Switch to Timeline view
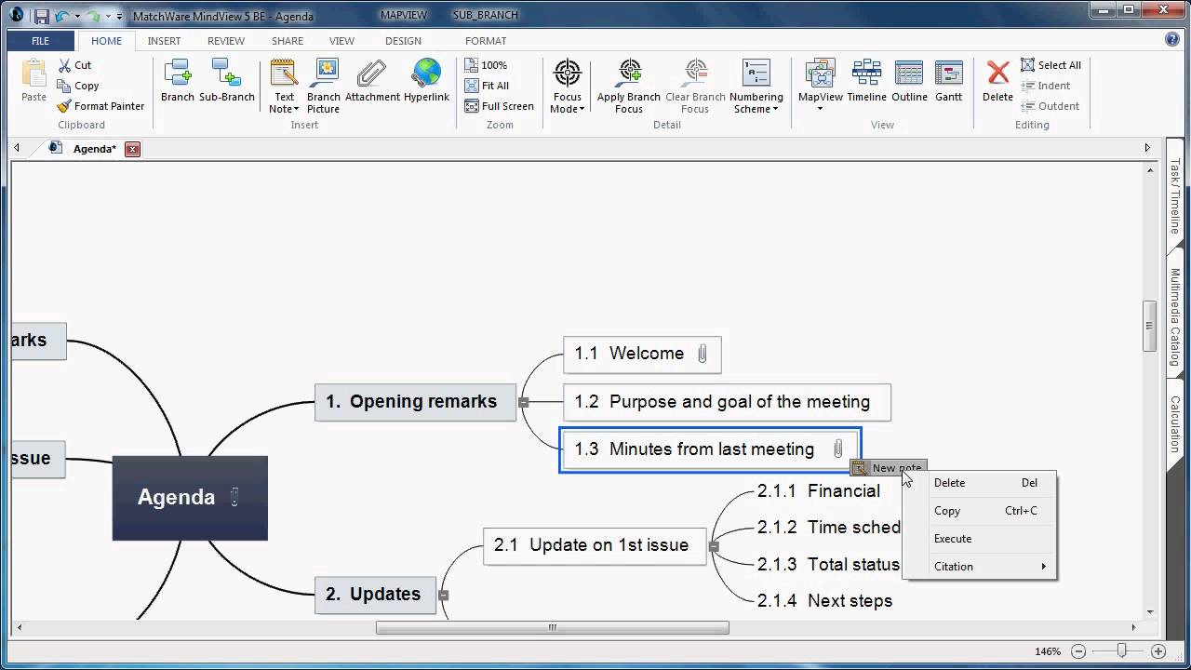 pyautogui.click(x=866, y=80)
